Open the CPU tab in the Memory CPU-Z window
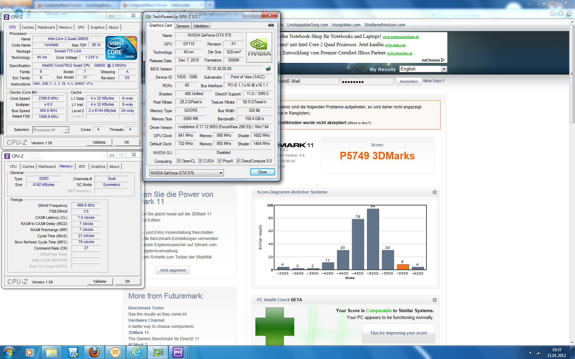This screenshot has width=575, height=359. (13, 167)
